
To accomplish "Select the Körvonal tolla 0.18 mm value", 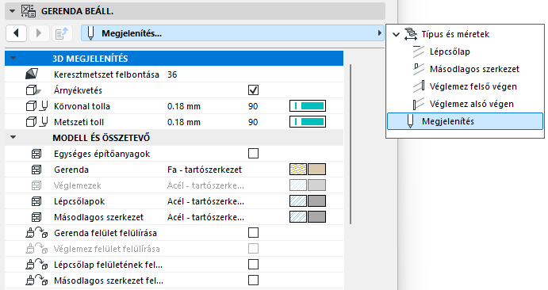I will click(184, 106).
